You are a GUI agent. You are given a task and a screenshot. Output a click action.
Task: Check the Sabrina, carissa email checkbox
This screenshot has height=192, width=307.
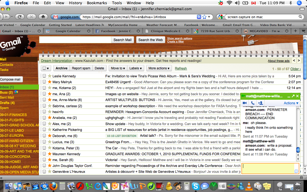click(x=44, y=106)
